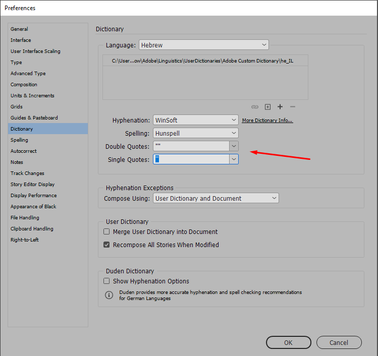Open Track Changes preferences
The image size is (378, 356).
click(x=48, y=173)
